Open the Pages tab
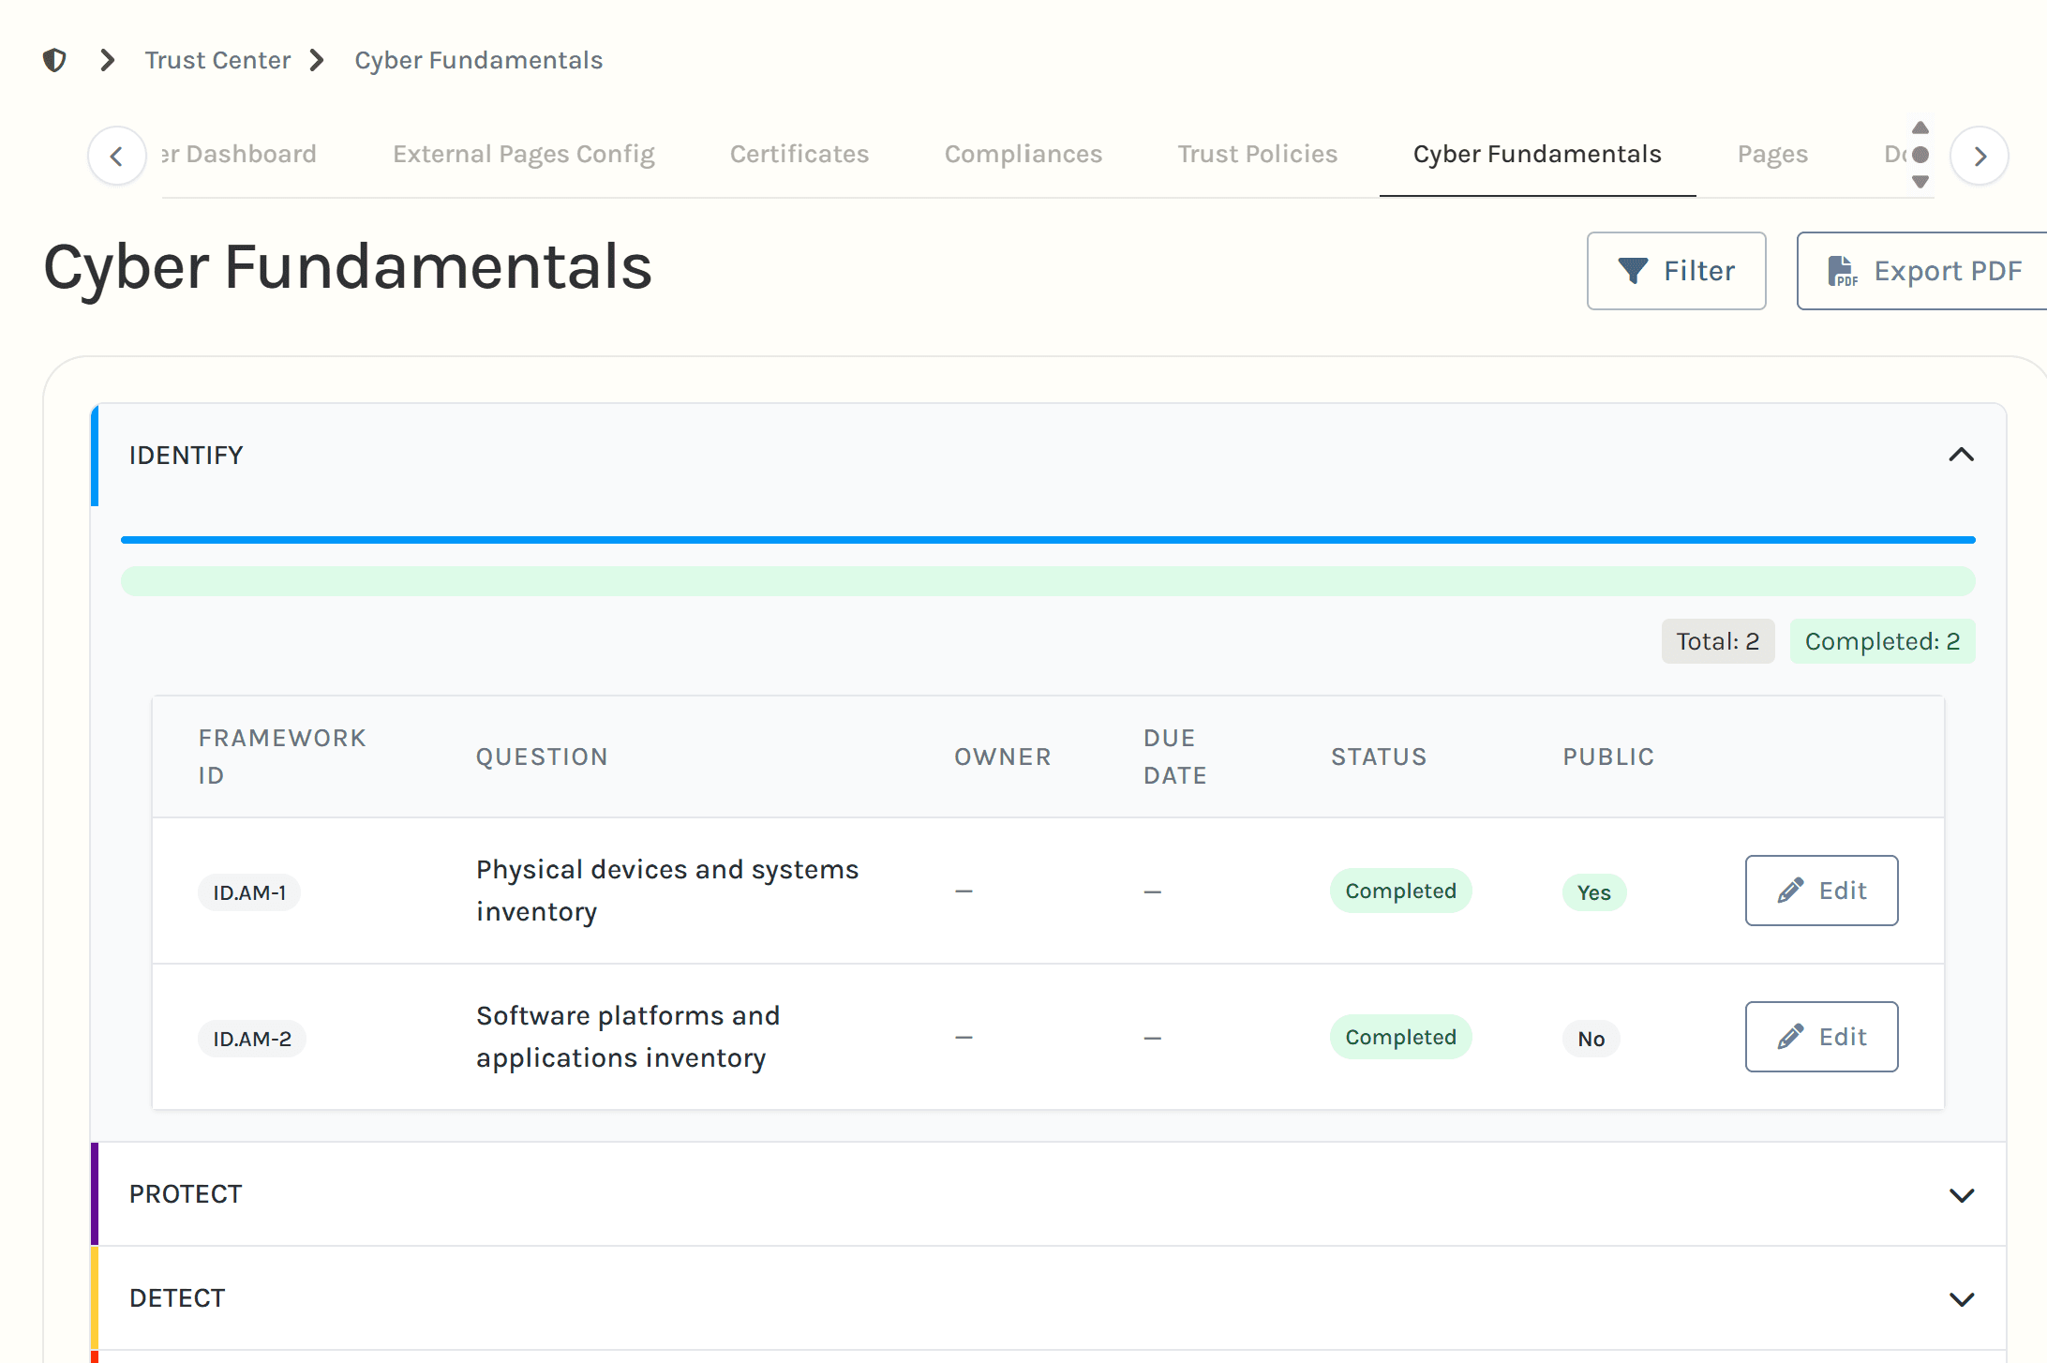The width and height of the screenshot is (2047, 1363). pos(1772,154)
